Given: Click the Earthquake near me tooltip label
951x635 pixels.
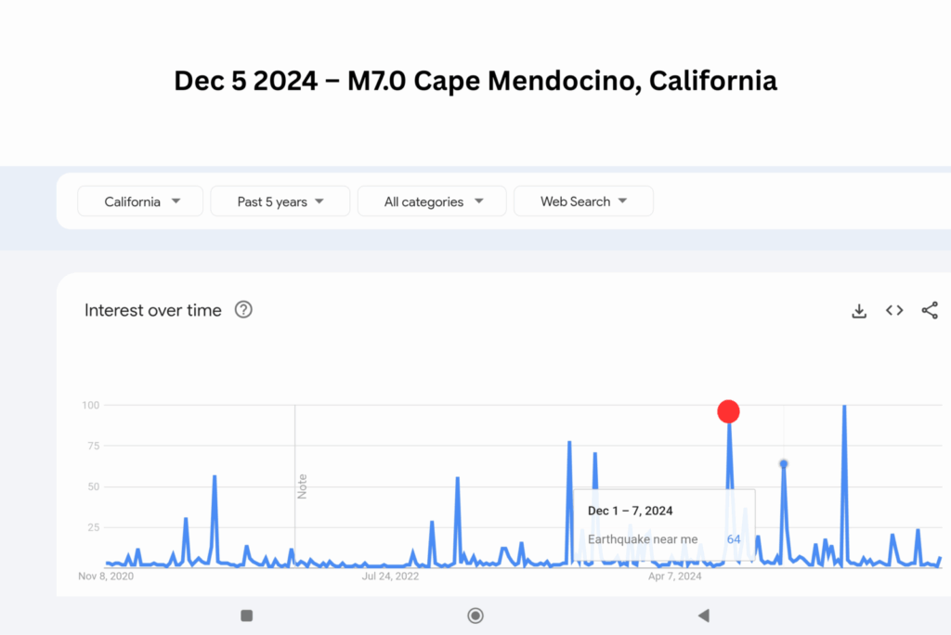Looking at the screenshot, I should [x=643, y=539].
